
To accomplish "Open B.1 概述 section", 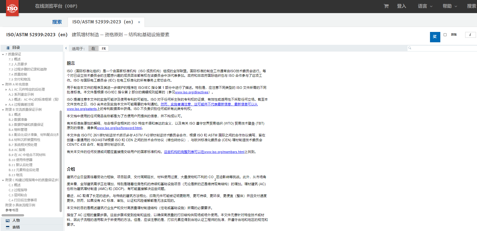I will point(15,115).
